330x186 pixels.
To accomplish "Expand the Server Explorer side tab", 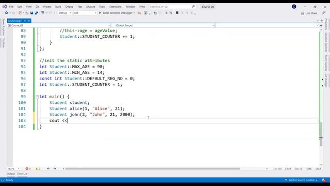I will point(4,27).
